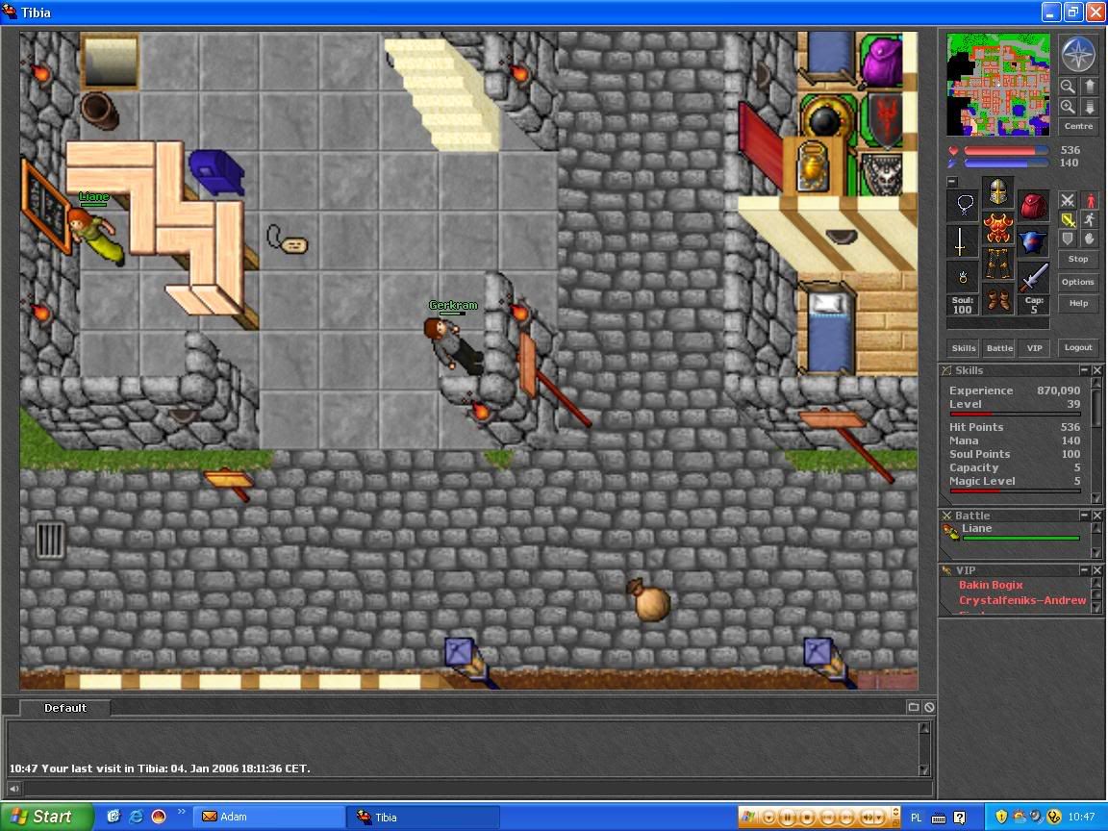
Task: Open the red backpack slot
Action: click(1033, 206)
